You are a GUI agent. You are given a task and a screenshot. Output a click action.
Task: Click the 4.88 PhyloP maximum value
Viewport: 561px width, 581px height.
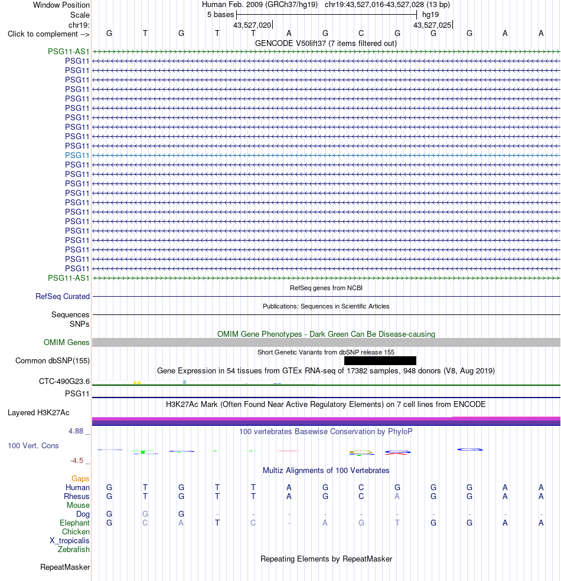coord(76,431)
